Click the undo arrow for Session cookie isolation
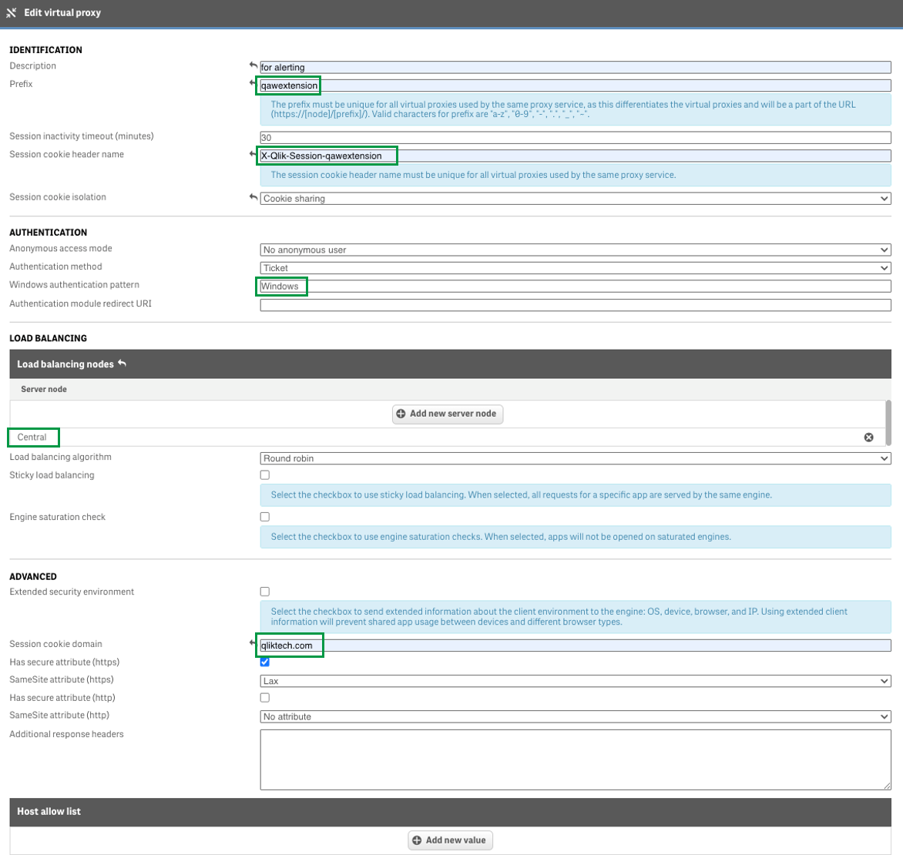 [x=253, y=195]
